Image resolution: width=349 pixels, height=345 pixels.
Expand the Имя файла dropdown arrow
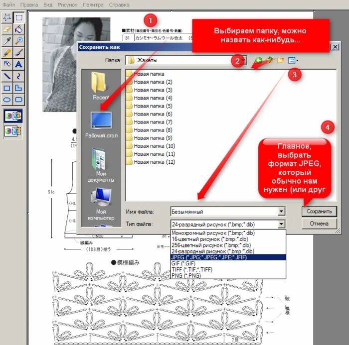point(281,211)
